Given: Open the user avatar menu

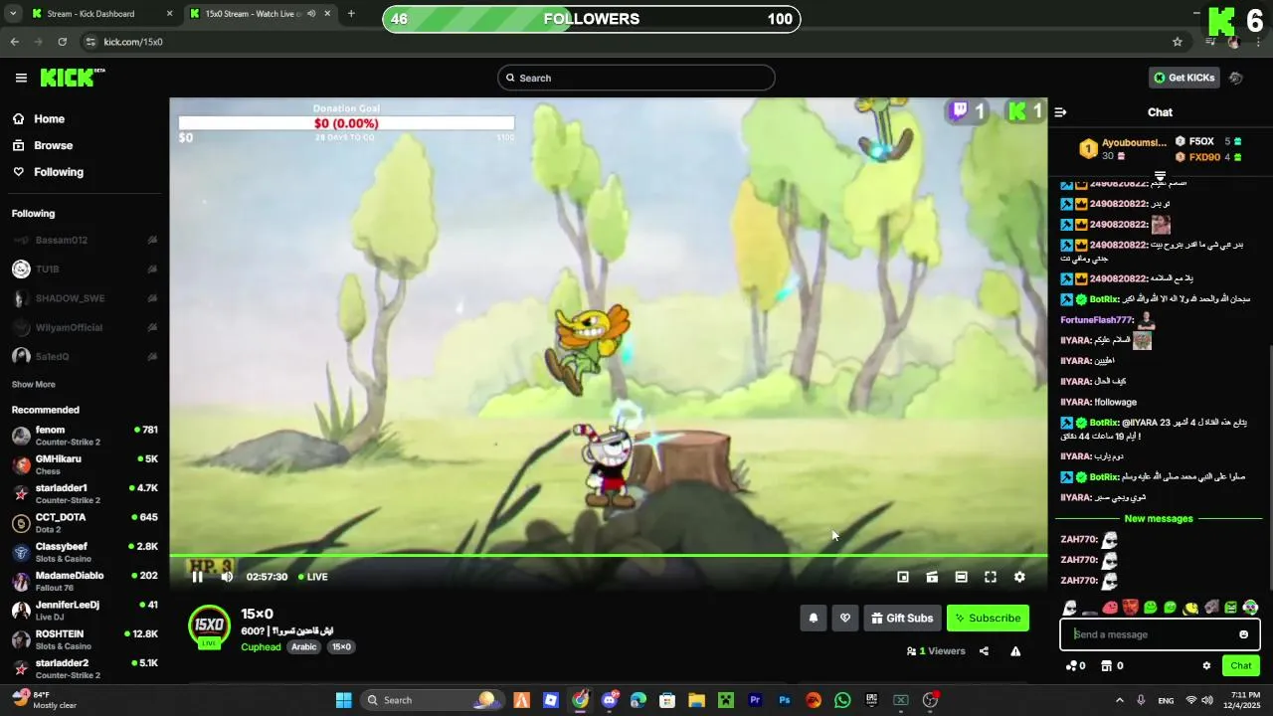Looking at the screenshot, I should point(1236,78).
